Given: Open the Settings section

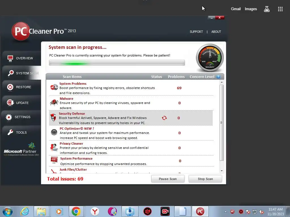Looking at the screenshot, I should tap(21, 117).
